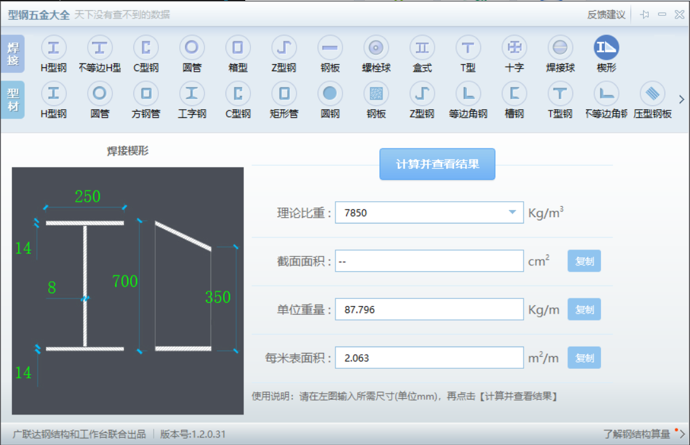Select the 等边角钢 equal angle icon
This screenshot has width=690, height=445.
pos(468,94)
